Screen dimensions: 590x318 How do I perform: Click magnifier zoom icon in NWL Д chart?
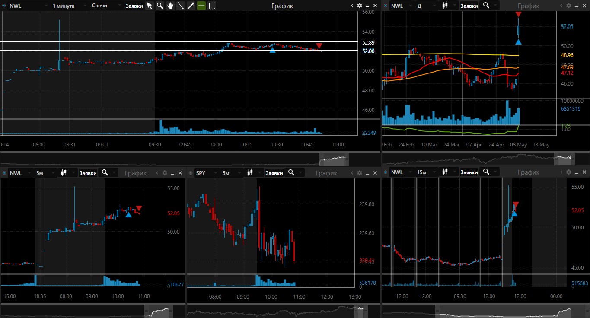point(486,6)
